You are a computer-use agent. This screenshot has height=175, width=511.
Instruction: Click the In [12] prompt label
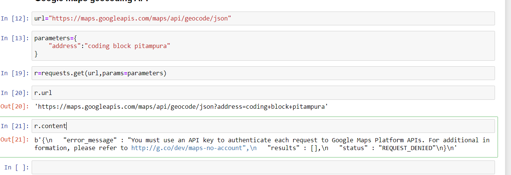pos(15,18)
